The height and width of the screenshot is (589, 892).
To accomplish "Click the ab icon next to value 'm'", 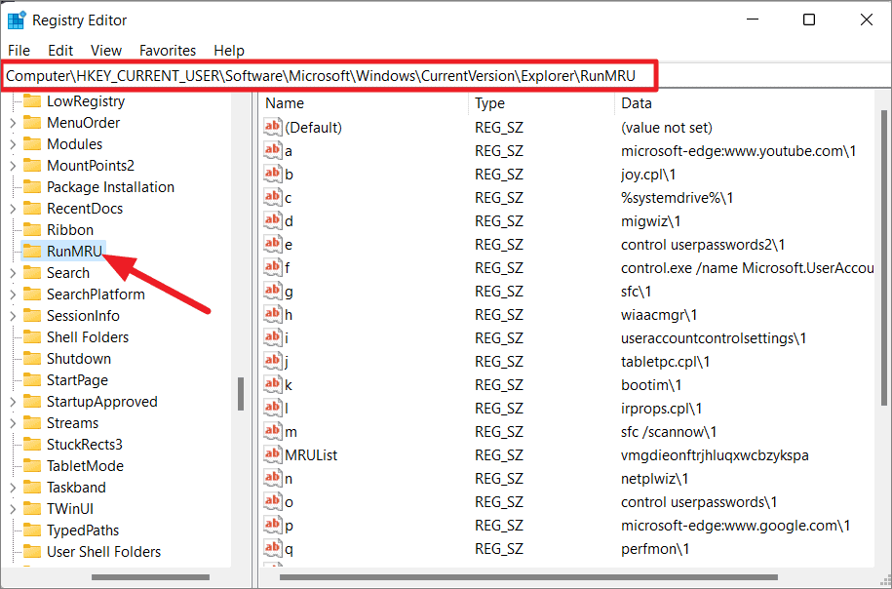I will pyautogui.click(x=274, y=431).
